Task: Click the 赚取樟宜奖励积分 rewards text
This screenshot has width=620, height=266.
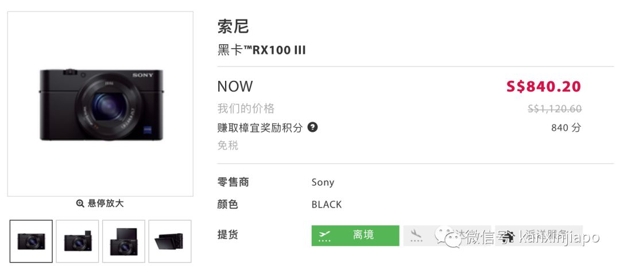Action: click(x=259, y=127)
